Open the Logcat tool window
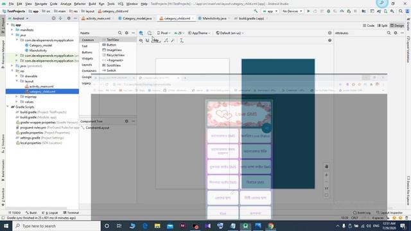The height and width of the screenshot is (231, 411). pyautogui.click(x=50, y=212)
